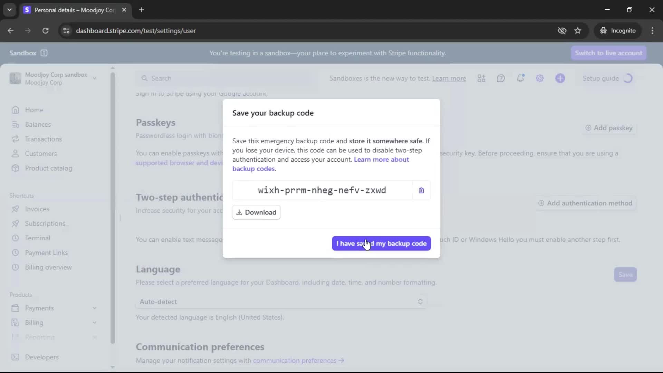This screenshot has height=373, width=663.
Task: Bookmark this page with star icon
Action: click(578, 31)
